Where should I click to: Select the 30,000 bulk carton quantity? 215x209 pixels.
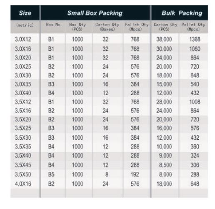pos(164,49)
